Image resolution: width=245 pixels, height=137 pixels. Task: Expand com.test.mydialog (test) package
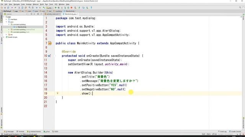9,32
